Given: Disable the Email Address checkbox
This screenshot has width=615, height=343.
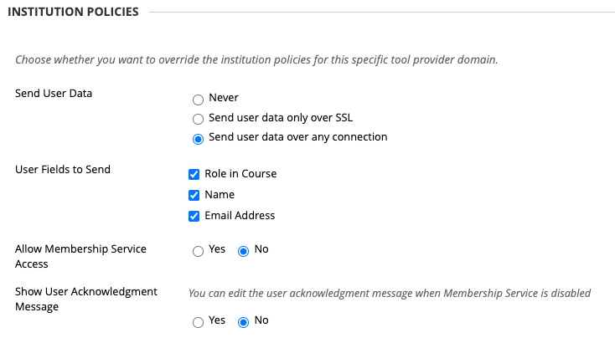Looking at the screenshot, I should [x=194, y=216].
